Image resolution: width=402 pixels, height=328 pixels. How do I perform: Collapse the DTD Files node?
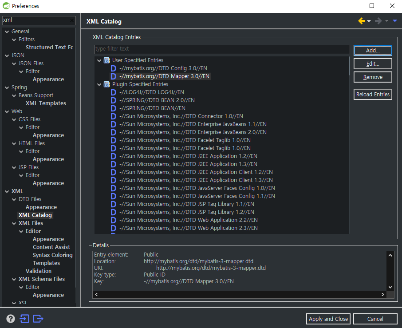[x=14, y=199]
